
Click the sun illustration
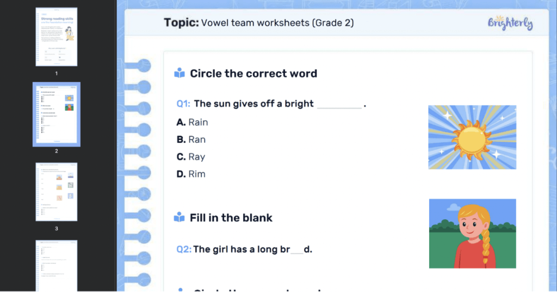[472, 137]
